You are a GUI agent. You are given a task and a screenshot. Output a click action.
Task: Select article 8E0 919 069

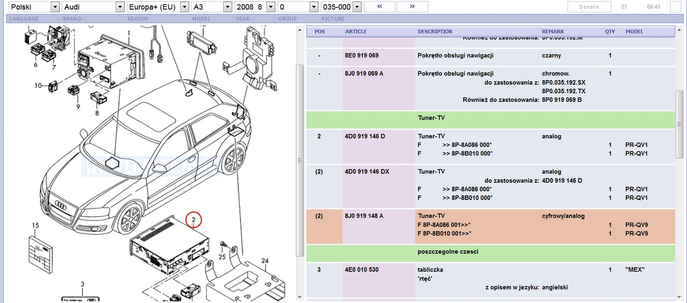[362, 56]
